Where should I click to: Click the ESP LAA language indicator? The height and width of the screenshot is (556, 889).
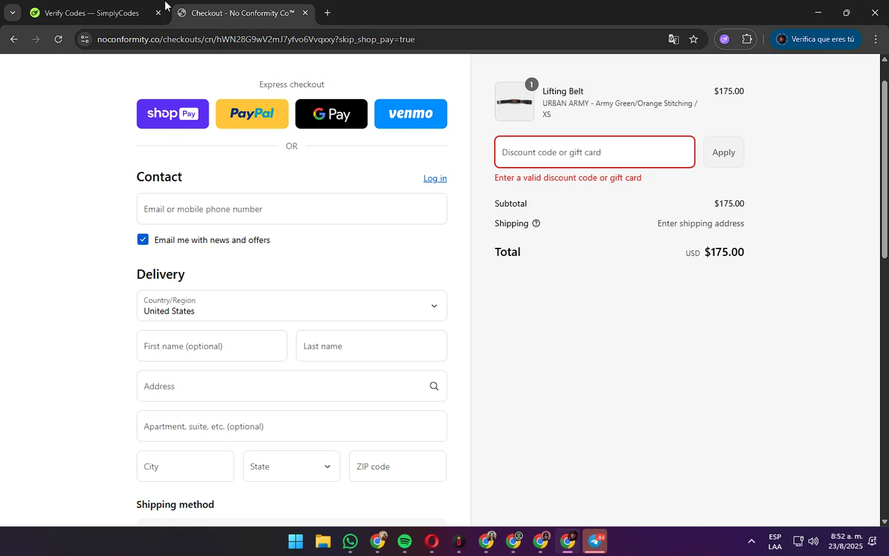[775, 541]
